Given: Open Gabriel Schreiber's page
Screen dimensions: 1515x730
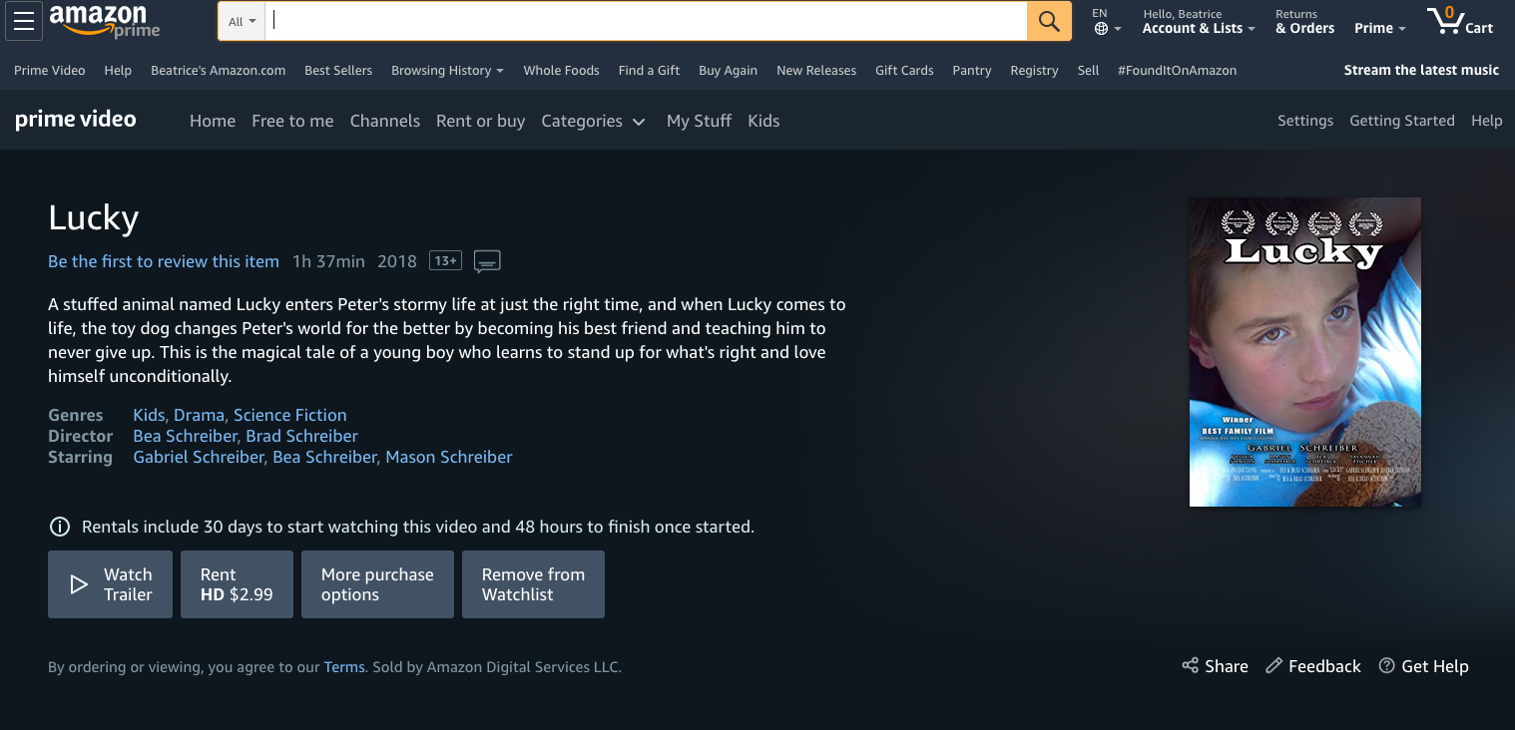Looking at the screenshot, I should coord(199,457).
